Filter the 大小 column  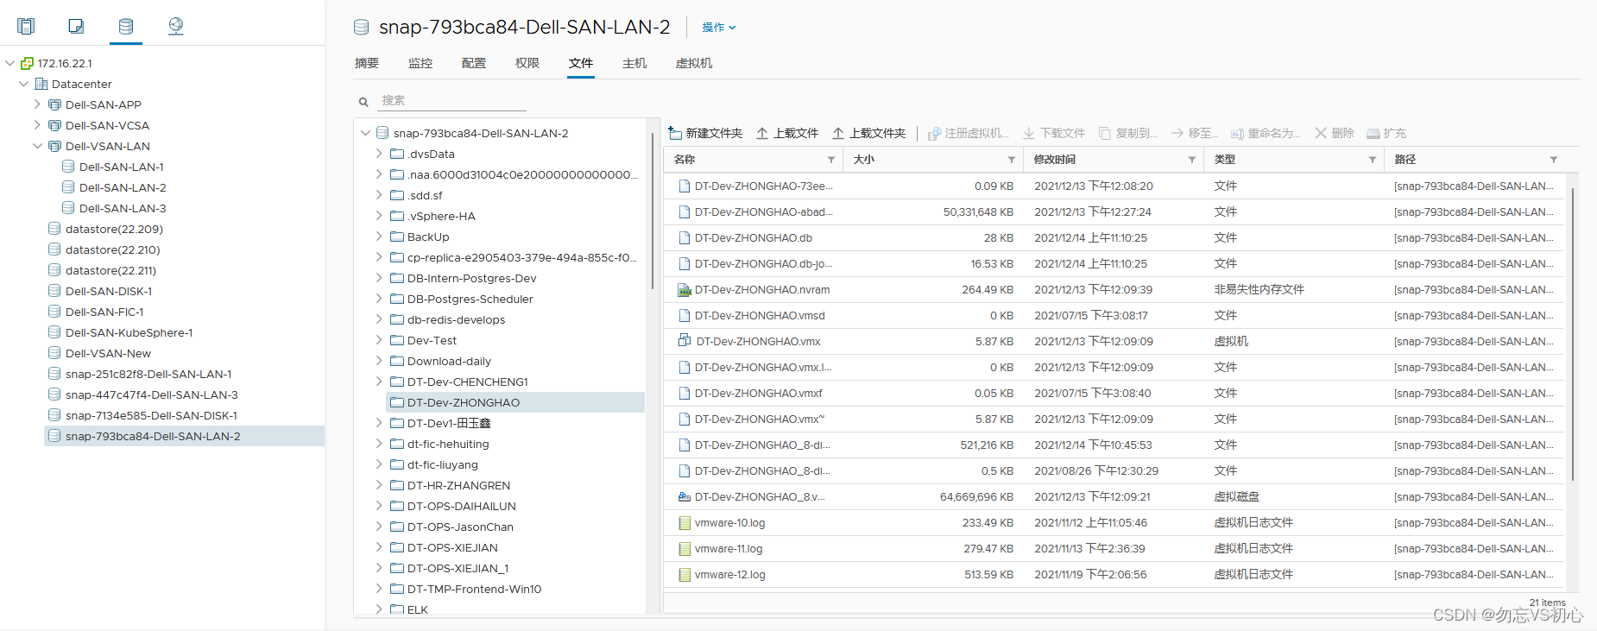pos(1012,160)
